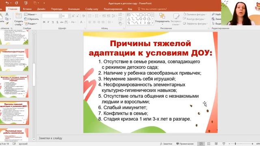Screen dimensions: 260x146
Task: Toggle the Notes (Заметки) pane in the status bar
Action: [166, 144]
